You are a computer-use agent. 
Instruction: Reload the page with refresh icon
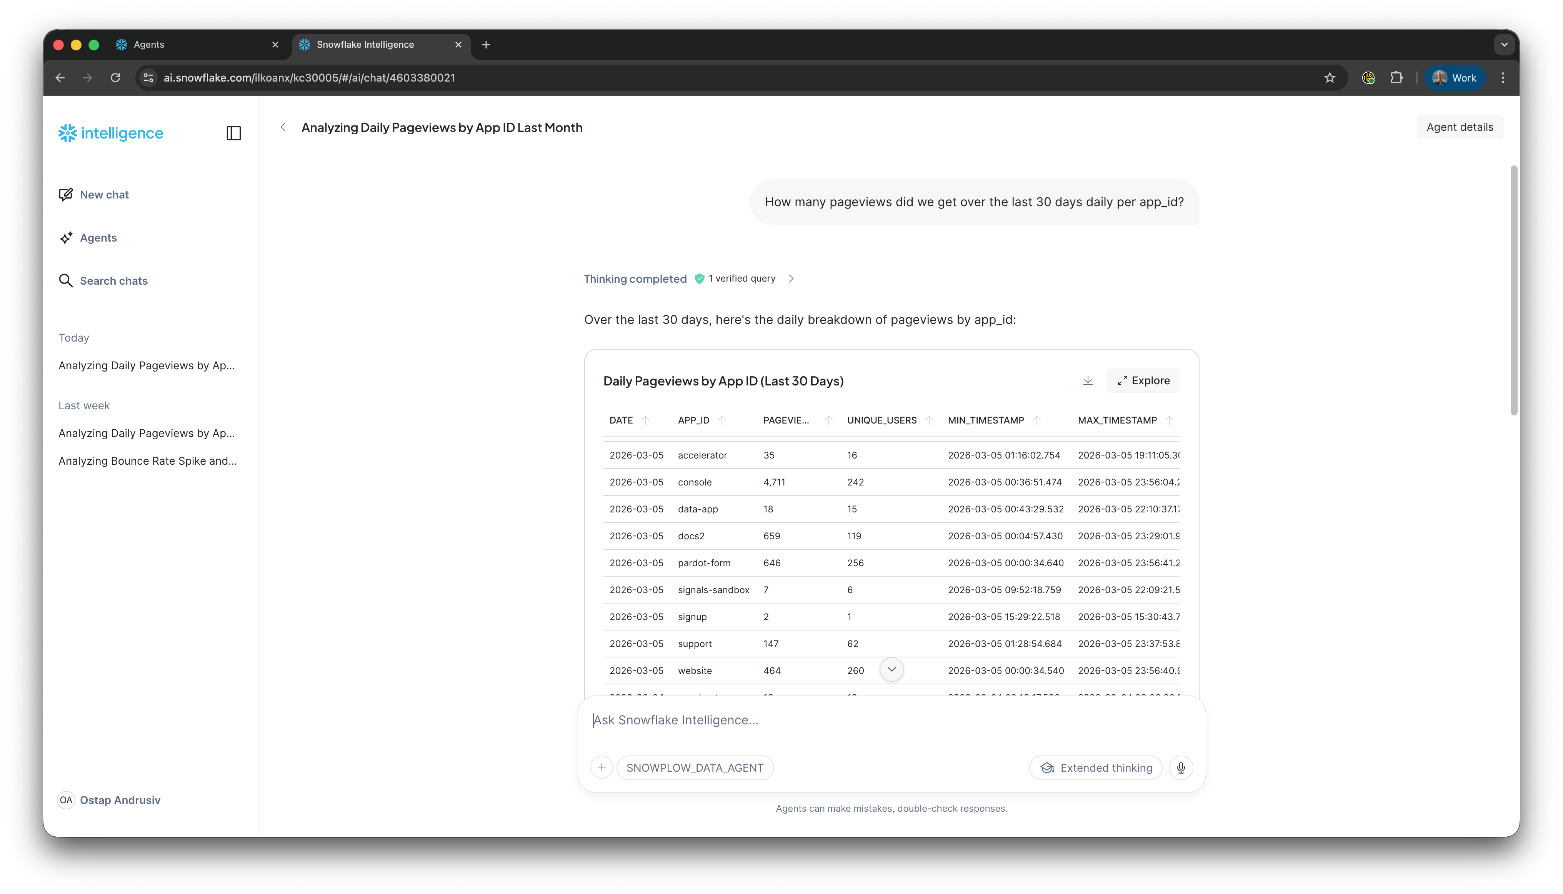[115, 78]
